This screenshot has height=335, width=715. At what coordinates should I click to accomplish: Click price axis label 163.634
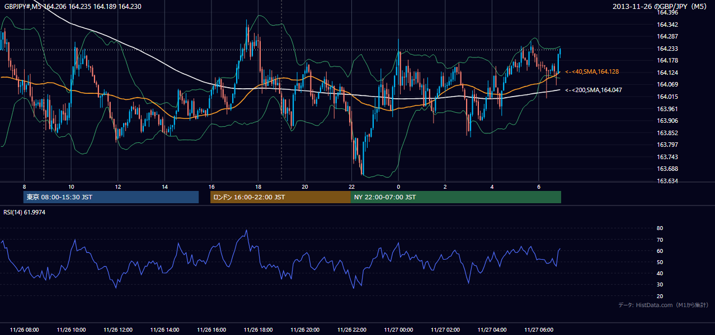[667, 181]
